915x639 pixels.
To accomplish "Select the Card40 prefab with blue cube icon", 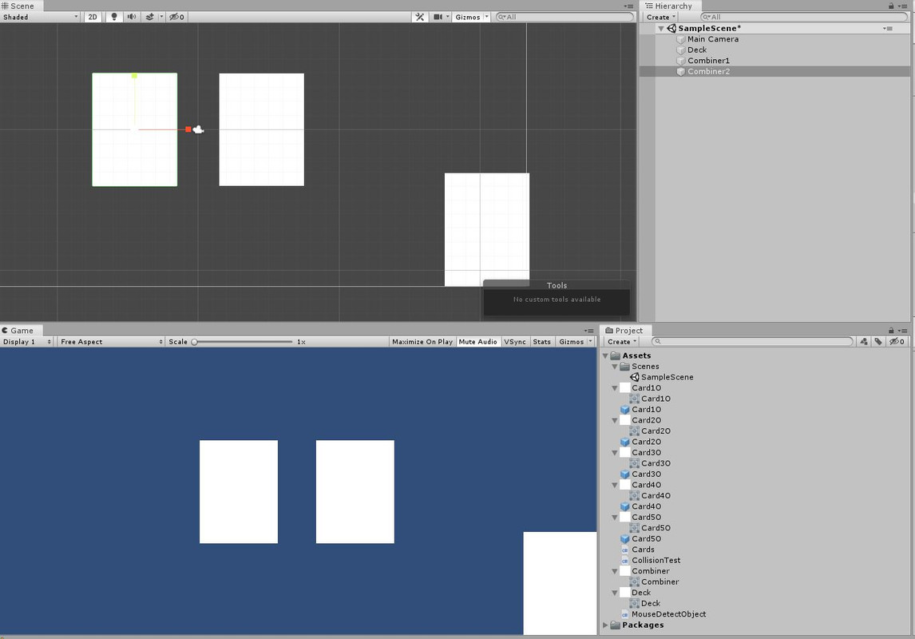I will tap(640, 506).
